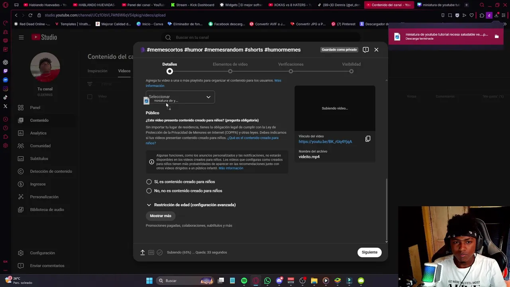
Task: Click the Opera logo in sidebar top
Action: (5, 5)
